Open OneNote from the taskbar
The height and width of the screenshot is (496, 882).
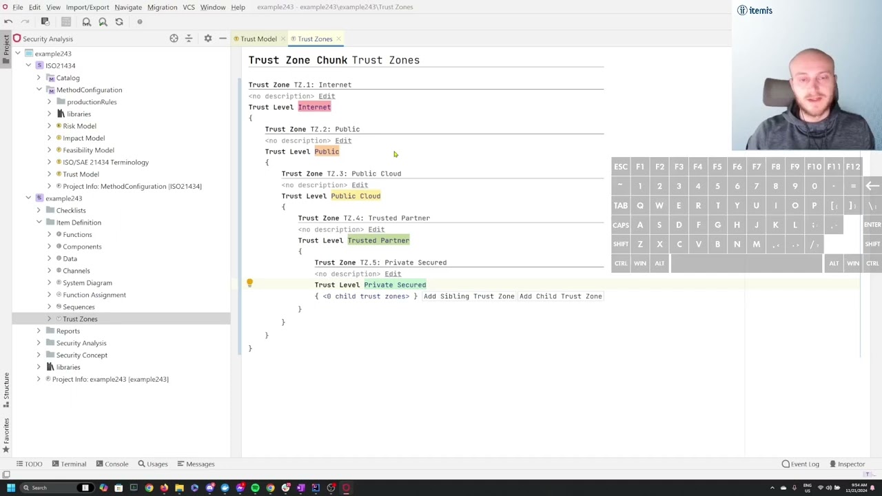pyautogui.click(x=300, y=488)
